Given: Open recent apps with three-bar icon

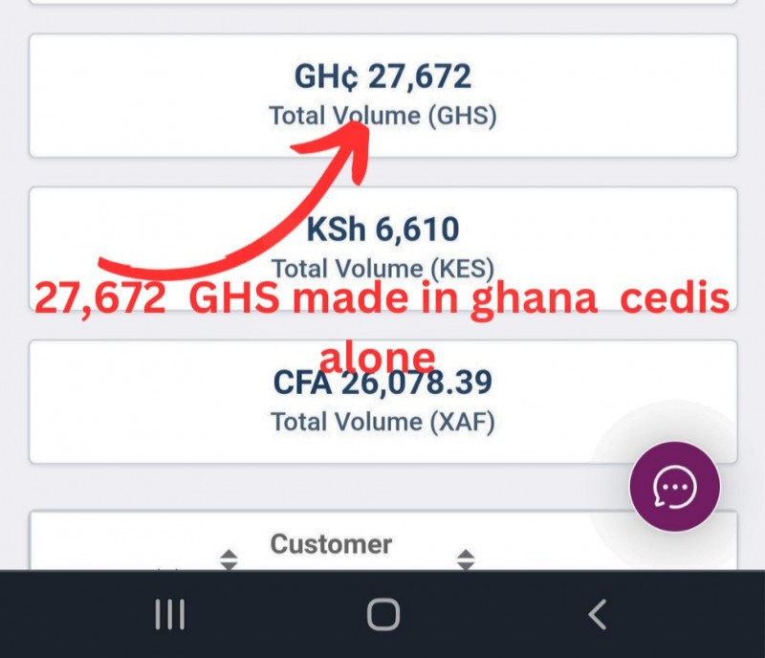Looking at the screenshot, I should point(170,614).
